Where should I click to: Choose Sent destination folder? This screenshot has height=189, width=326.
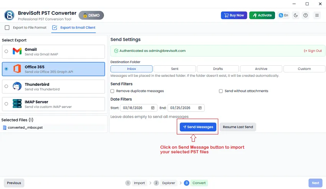tap(175, 69)
